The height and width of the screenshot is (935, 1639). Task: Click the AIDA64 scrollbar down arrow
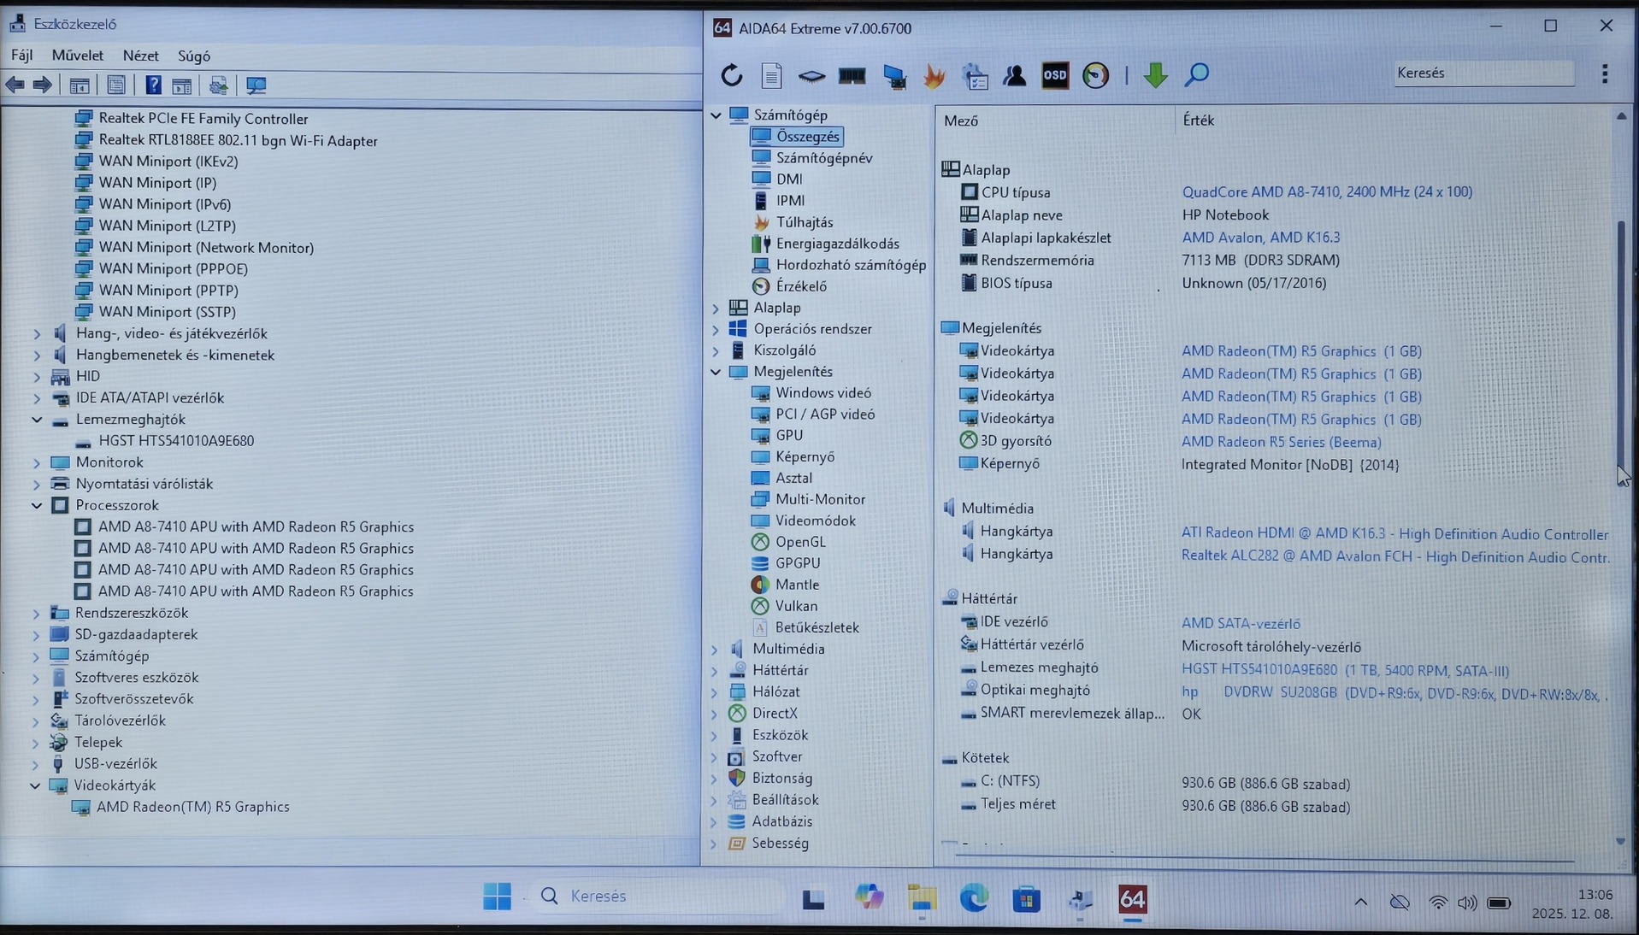(1620, 842)
